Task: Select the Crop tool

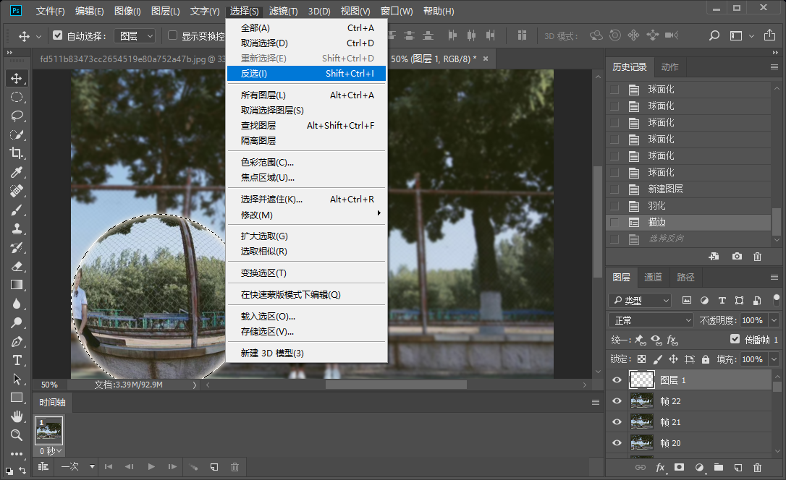Action: (17, 153)
